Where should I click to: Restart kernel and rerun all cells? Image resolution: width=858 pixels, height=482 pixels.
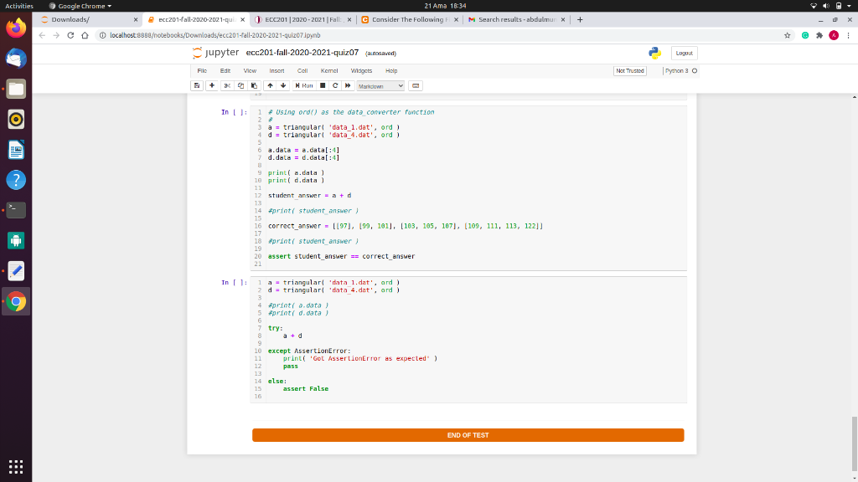pyautogui.click(x=347, y=85)
